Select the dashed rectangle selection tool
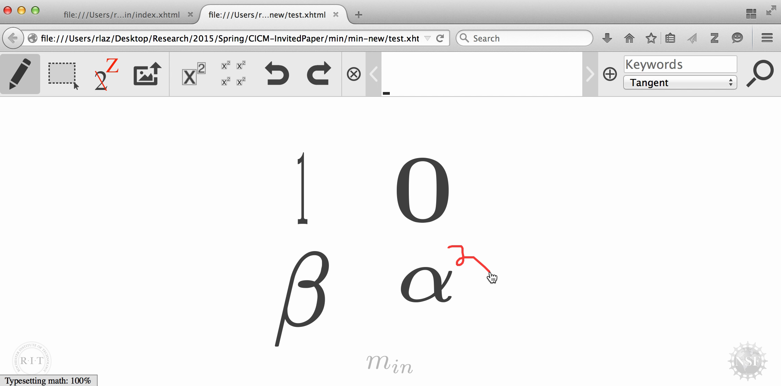 click(62, 74)
